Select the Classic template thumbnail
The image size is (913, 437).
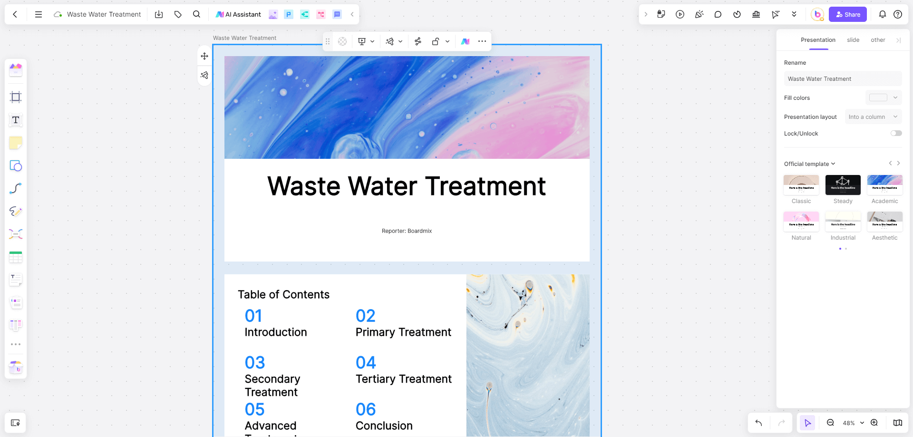click(801, 185)
